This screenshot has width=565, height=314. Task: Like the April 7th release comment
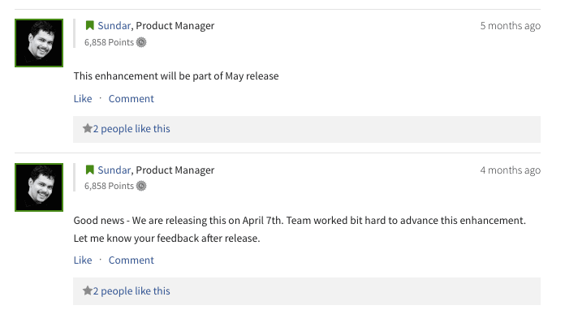pyautogui.click(x=83, y=260)
